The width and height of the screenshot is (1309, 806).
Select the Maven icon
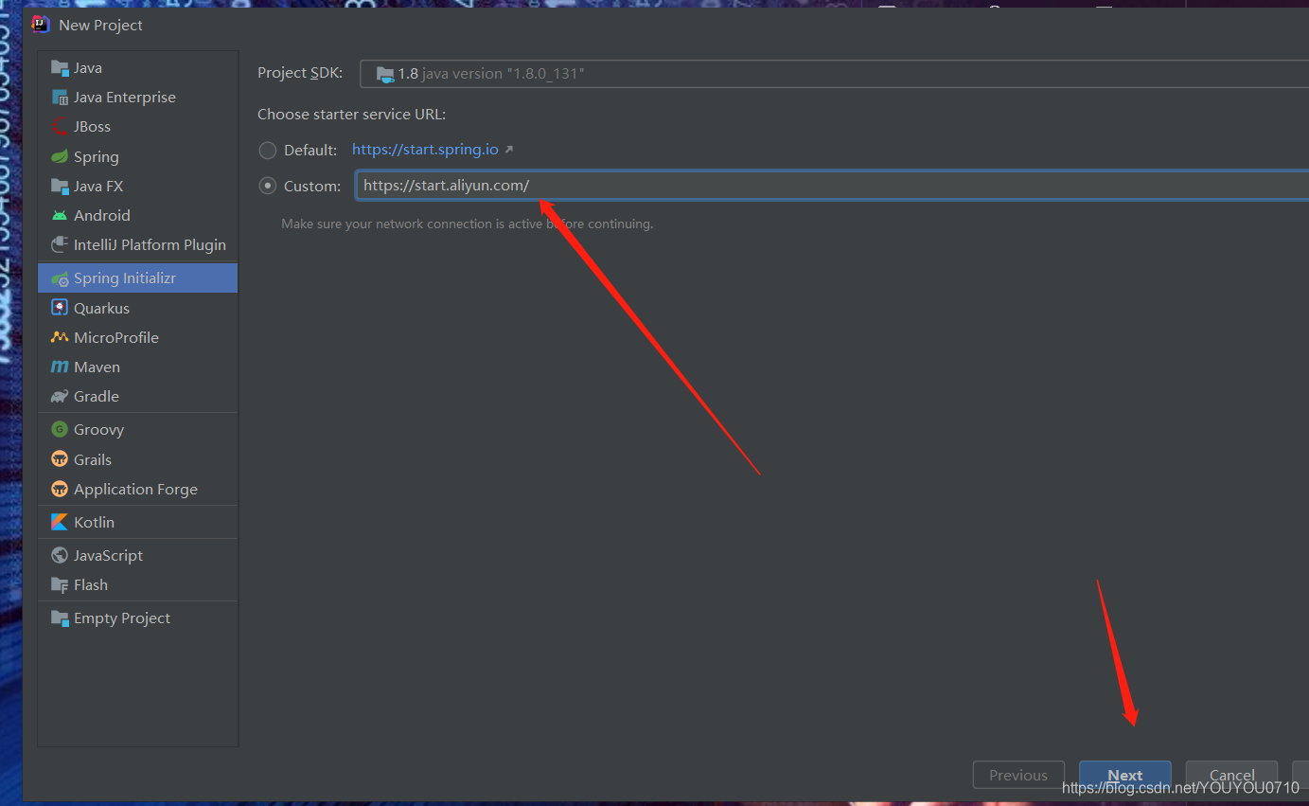[x=60, y=367]
